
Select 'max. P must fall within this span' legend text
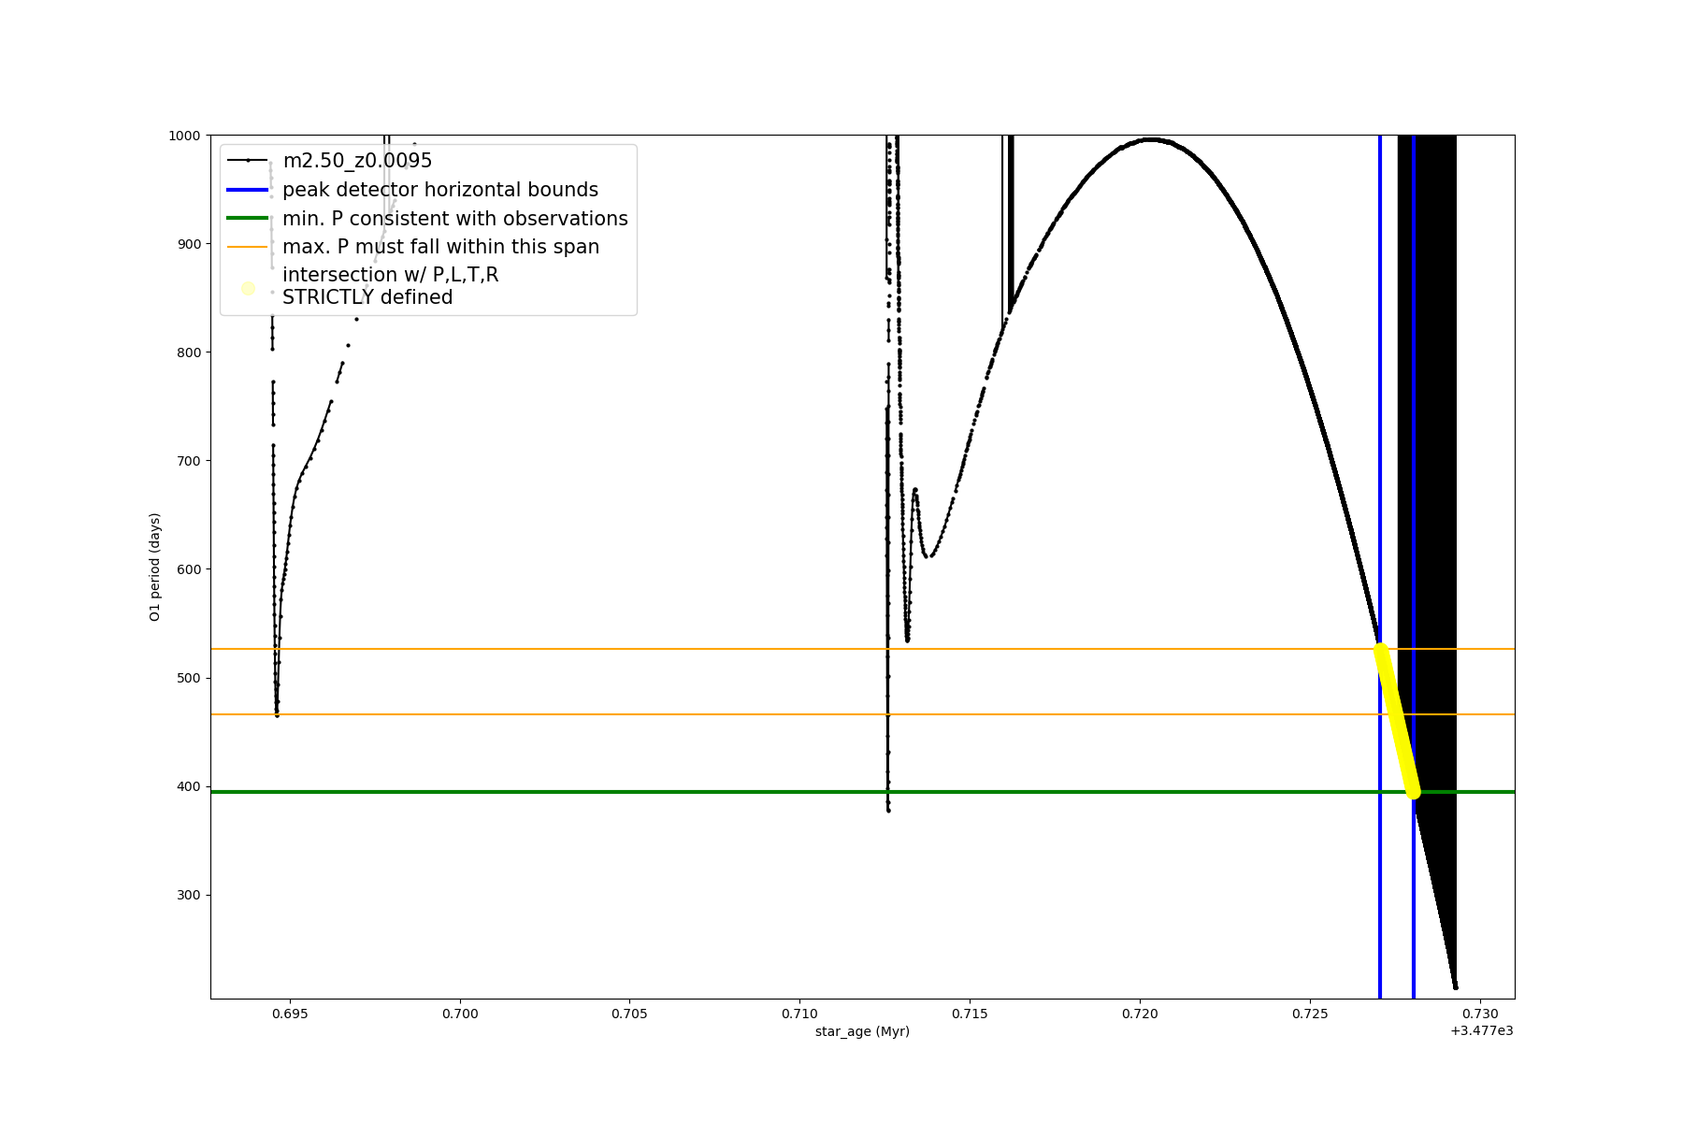point(440,247)
